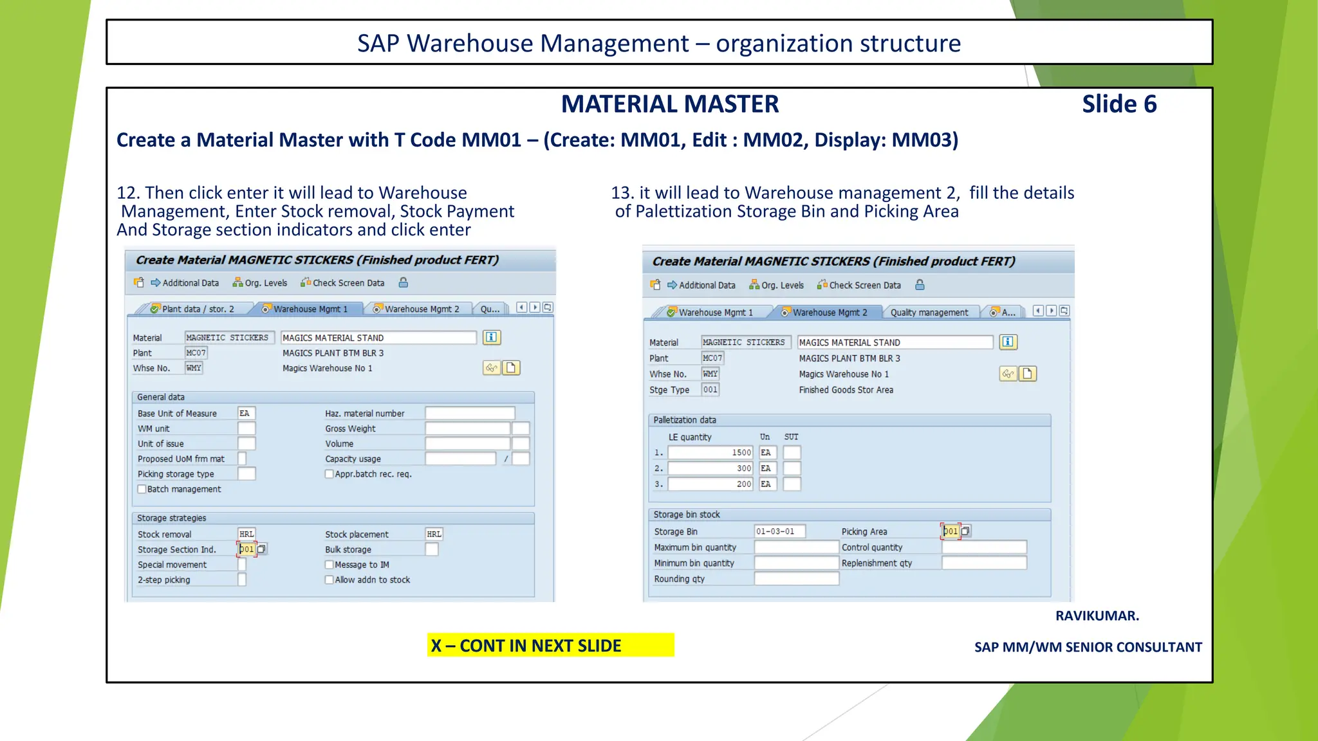This screenshot has width=1318, height=741.
Task: Click Check Screen Data label in left window
Action: 348,283
